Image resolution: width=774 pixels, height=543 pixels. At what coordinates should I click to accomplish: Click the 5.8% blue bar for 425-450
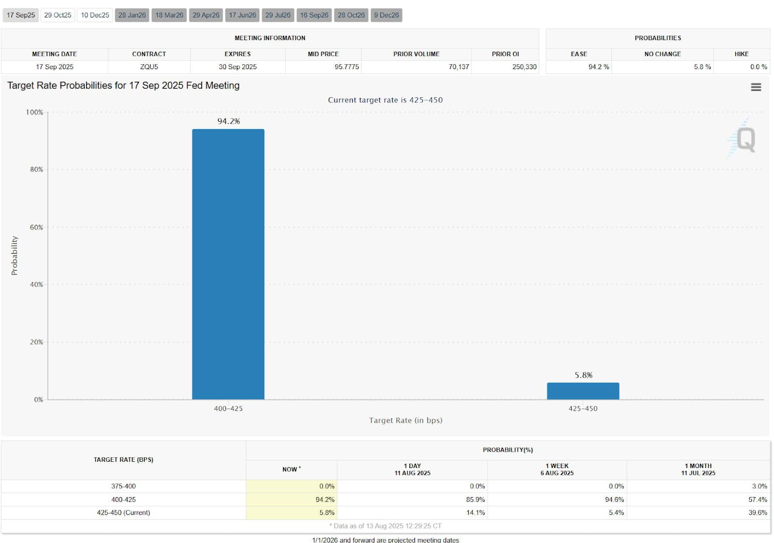(583, 391)
